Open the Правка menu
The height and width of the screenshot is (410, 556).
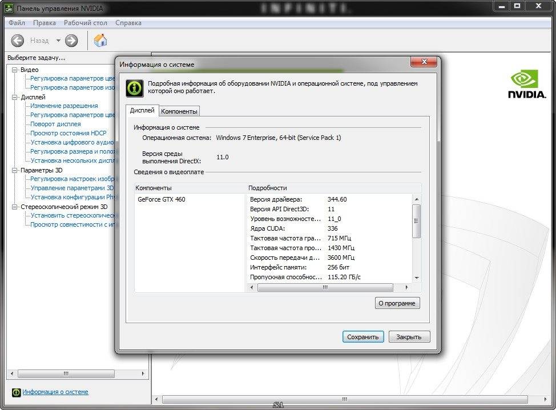pyautogui.click(x=45, y=23)
